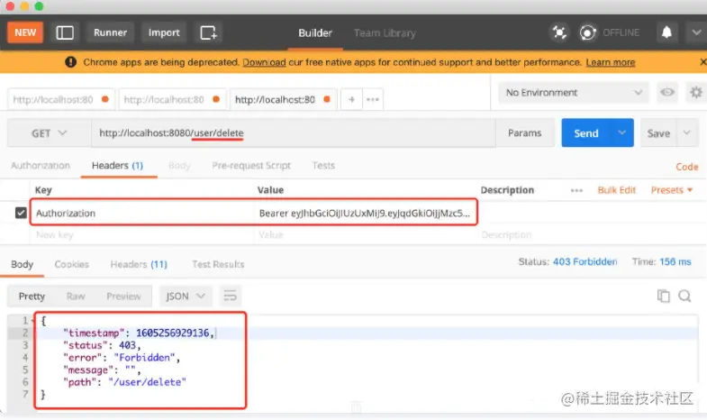Expand the top-right header chevron menu
The image size is (707, 420).
(x=696, y=32)
